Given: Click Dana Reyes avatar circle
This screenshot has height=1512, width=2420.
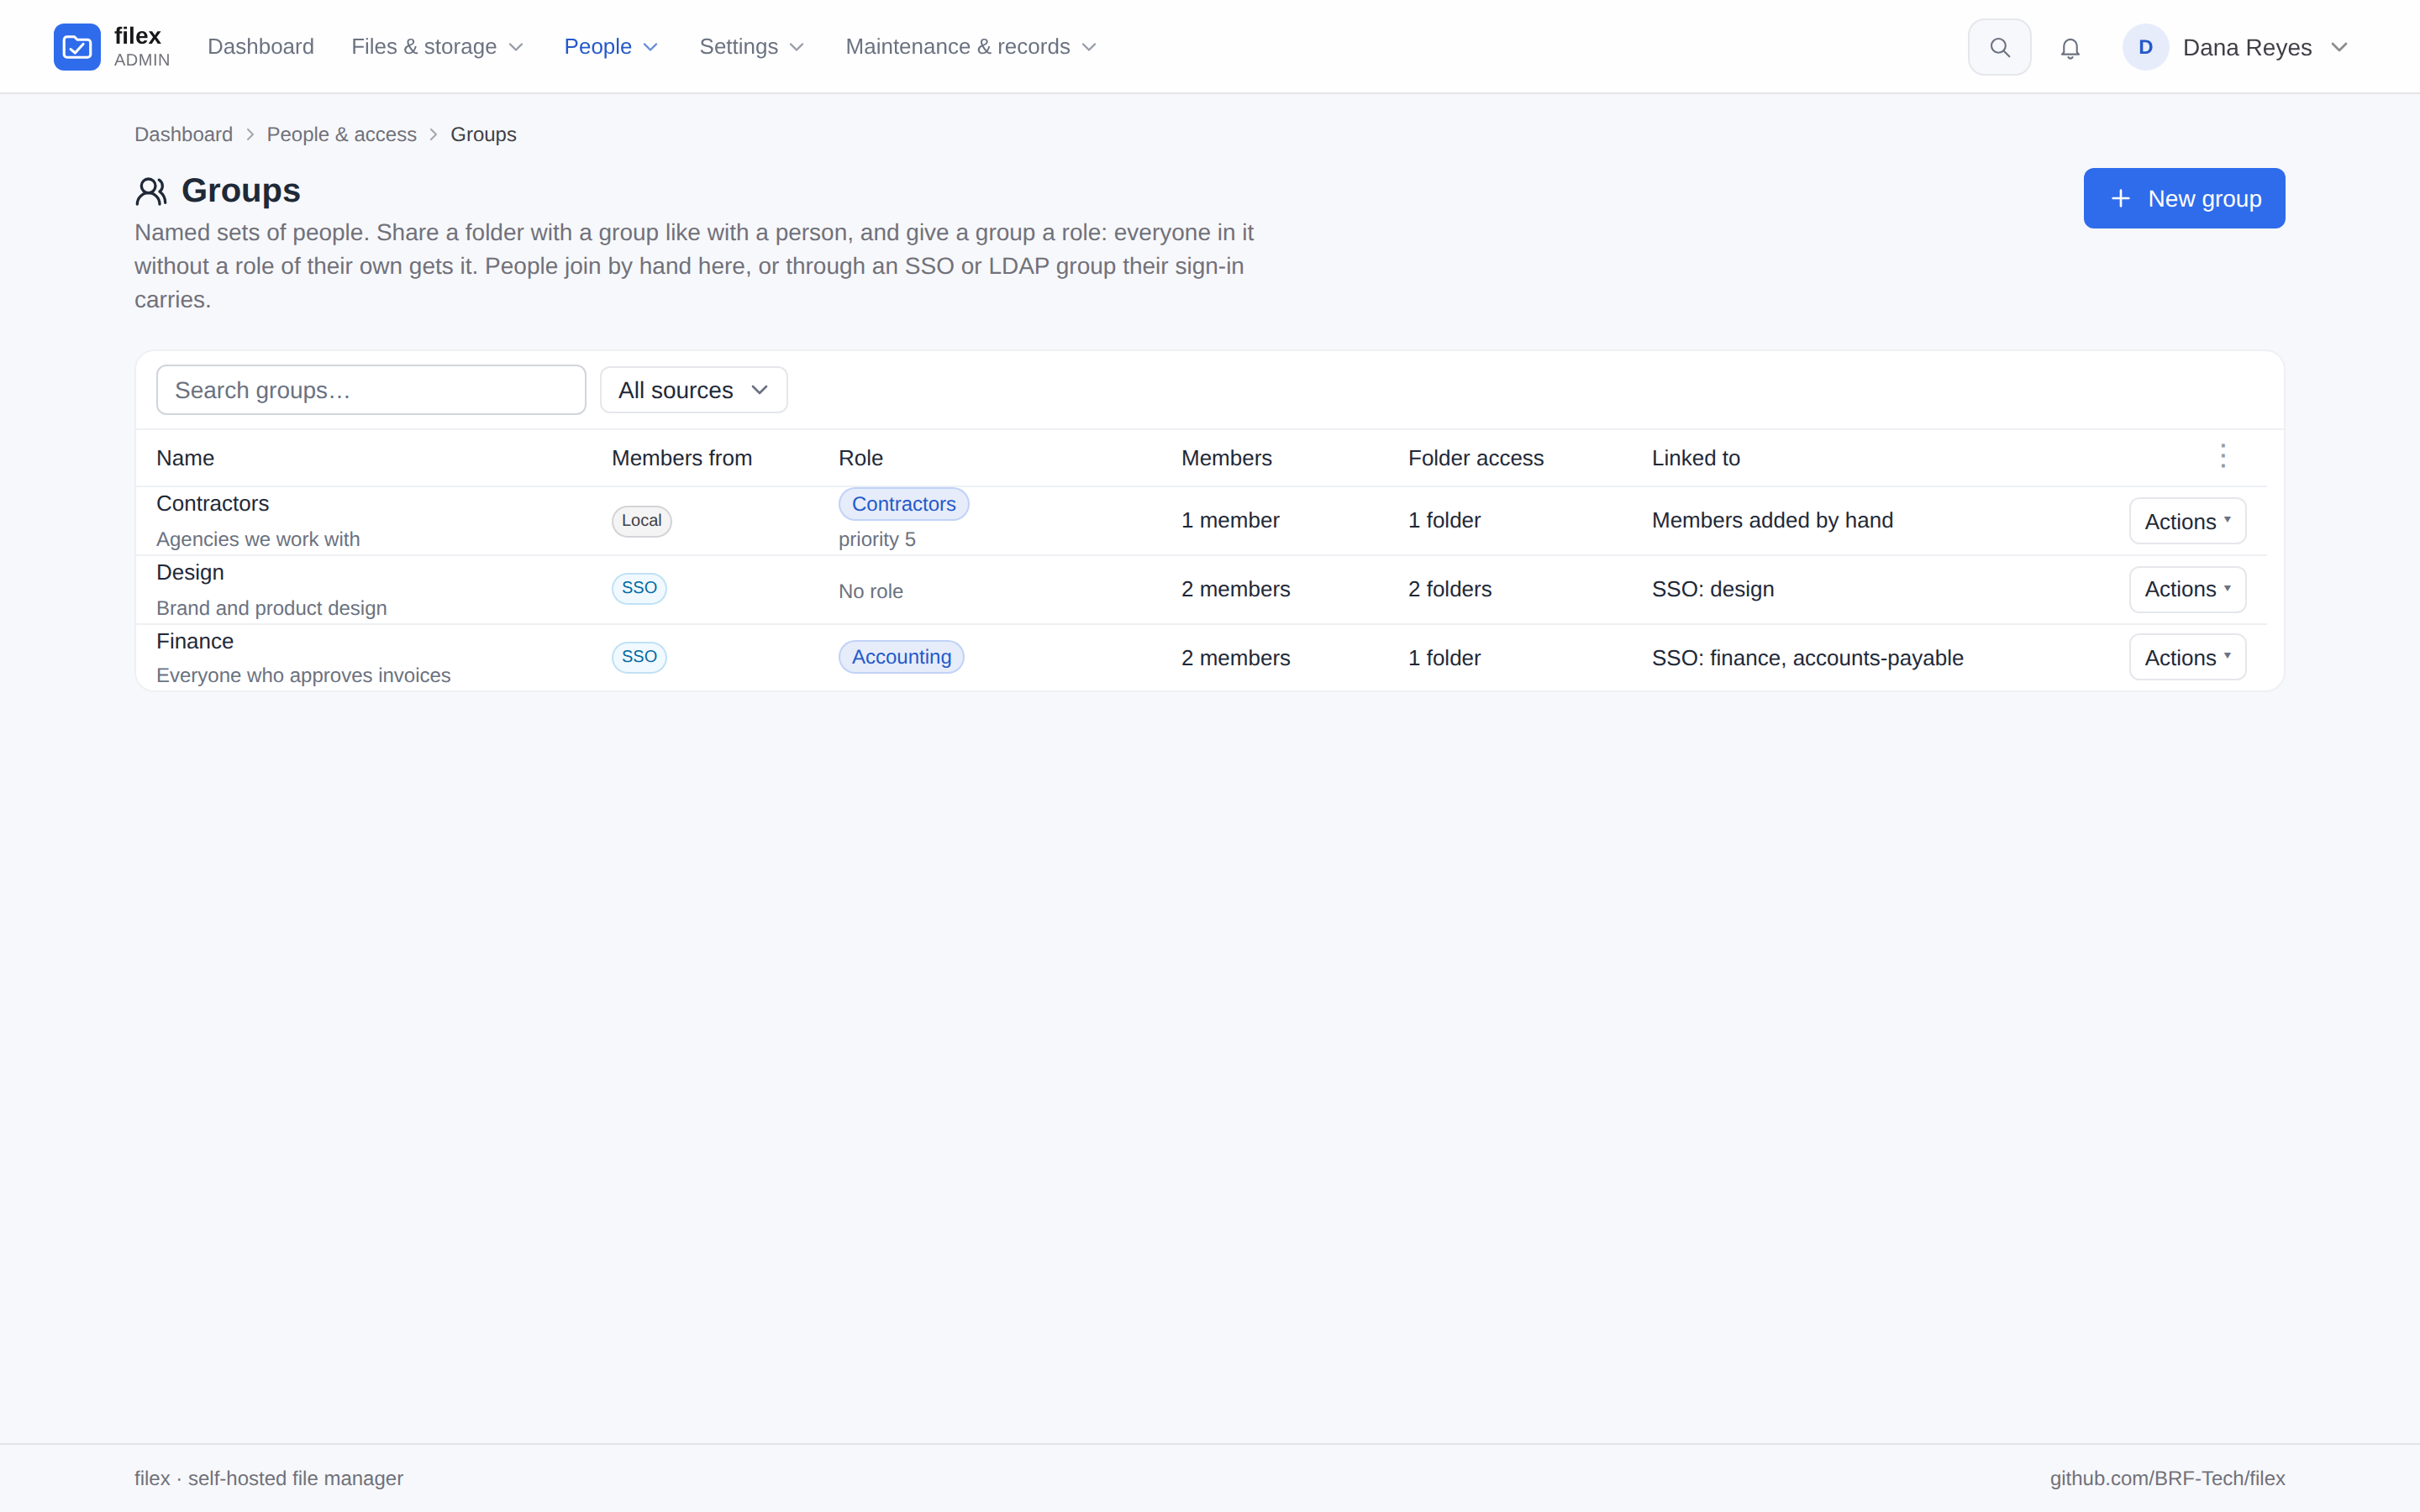Looking at the screenshot, I should [2145, 47].
